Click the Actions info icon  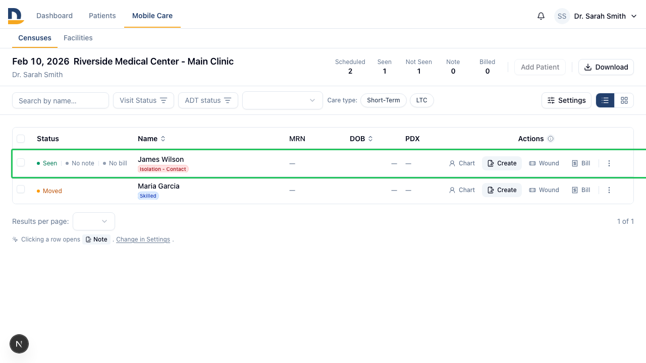pyautogui.click(x=551, y=139)
